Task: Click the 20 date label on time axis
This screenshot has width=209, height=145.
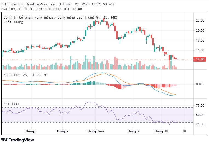Action: [x=184, y=131]
